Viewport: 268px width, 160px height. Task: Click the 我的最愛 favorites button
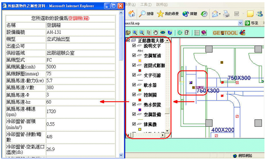[168, 14]
